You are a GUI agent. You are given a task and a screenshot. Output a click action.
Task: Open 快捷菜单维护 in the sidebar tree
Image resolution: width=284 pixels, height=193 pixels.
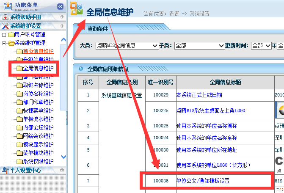pyautogui.click(x=38, y=110)
